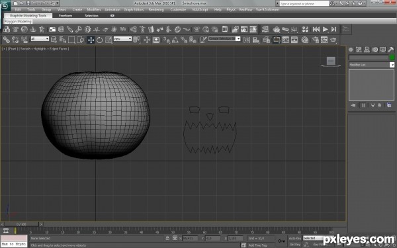Open the Tools menu
The width and height of the screenshot is (397, 248).
pos(31,10)
